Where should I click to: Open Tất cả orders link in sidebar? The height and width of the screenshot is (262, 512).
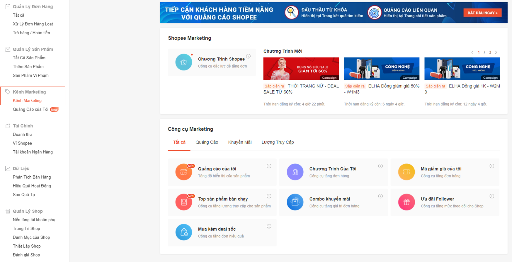(18, 15)
